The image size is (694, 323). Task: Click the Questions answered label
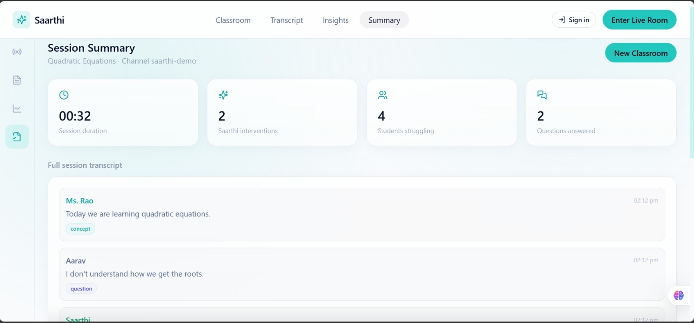pos(566,131)
